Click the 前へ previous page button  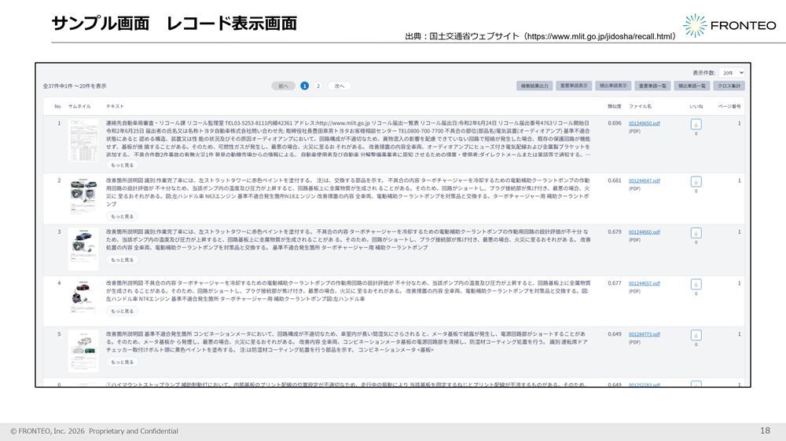pyautogui.click(x=283, y=86)
